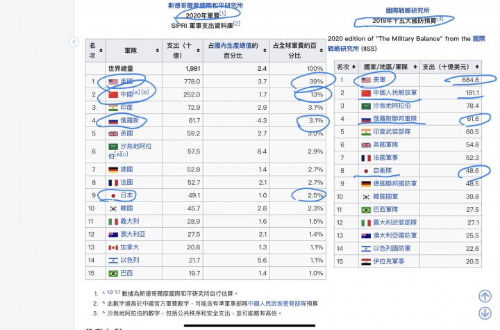The image size is (500, 330).
Task: Open footnote reference [1] after 2020年軍費
Action: [x=223, y=13]
